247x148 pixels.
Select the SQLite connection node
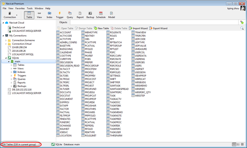(15, 58)
